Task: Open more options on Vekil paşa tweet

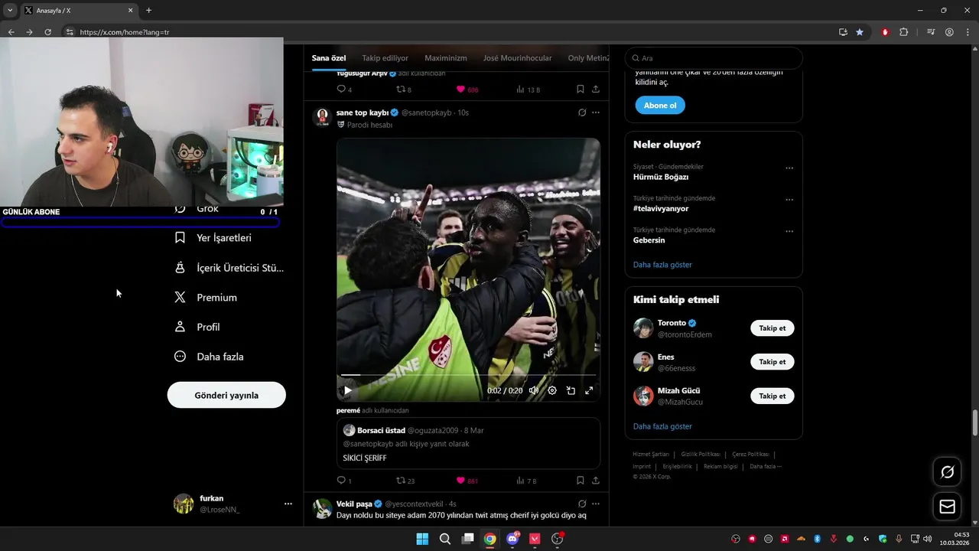Action: coord(596,504)
